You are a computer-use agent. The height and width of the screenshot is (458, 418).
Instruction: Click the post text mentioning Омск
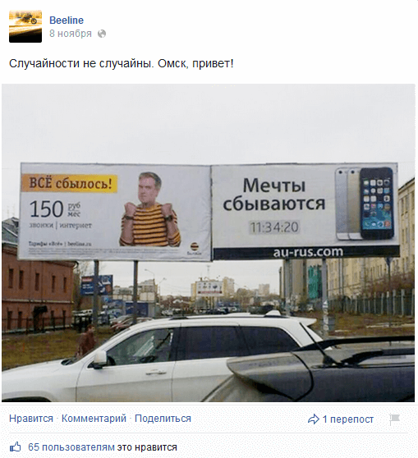(x=122, y=63)
